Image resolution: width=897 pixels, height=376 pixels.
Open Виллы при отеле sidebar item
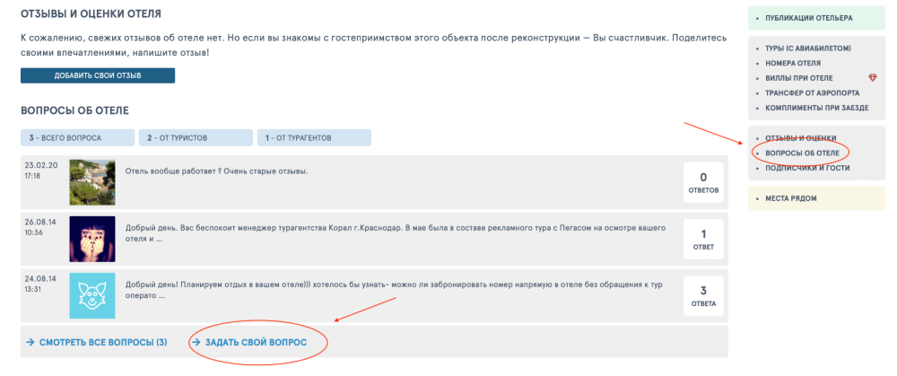[x=798, y=78]
